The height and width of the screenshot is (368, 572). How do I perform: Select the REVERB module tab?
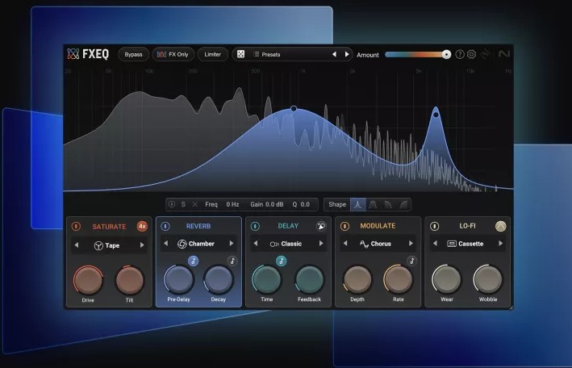[198, 226]
